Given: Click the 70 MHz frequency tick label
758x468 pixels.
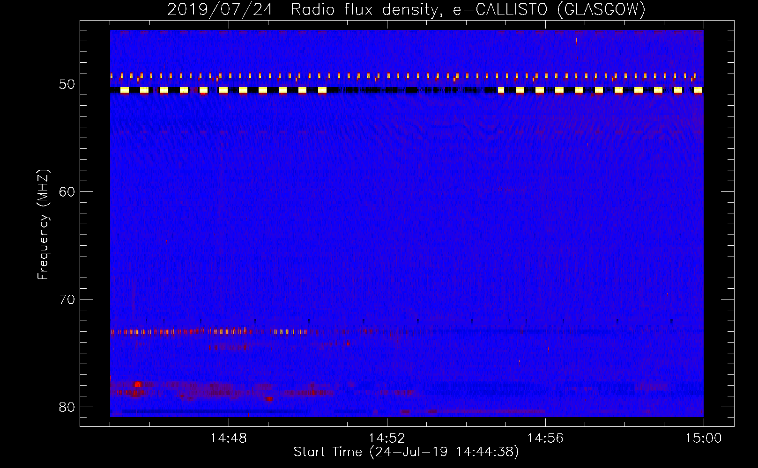Looking at the screenshot, I should click(67, 300).
